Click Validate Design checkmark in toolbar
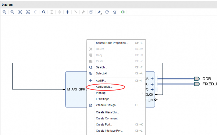 pos(91,12)
